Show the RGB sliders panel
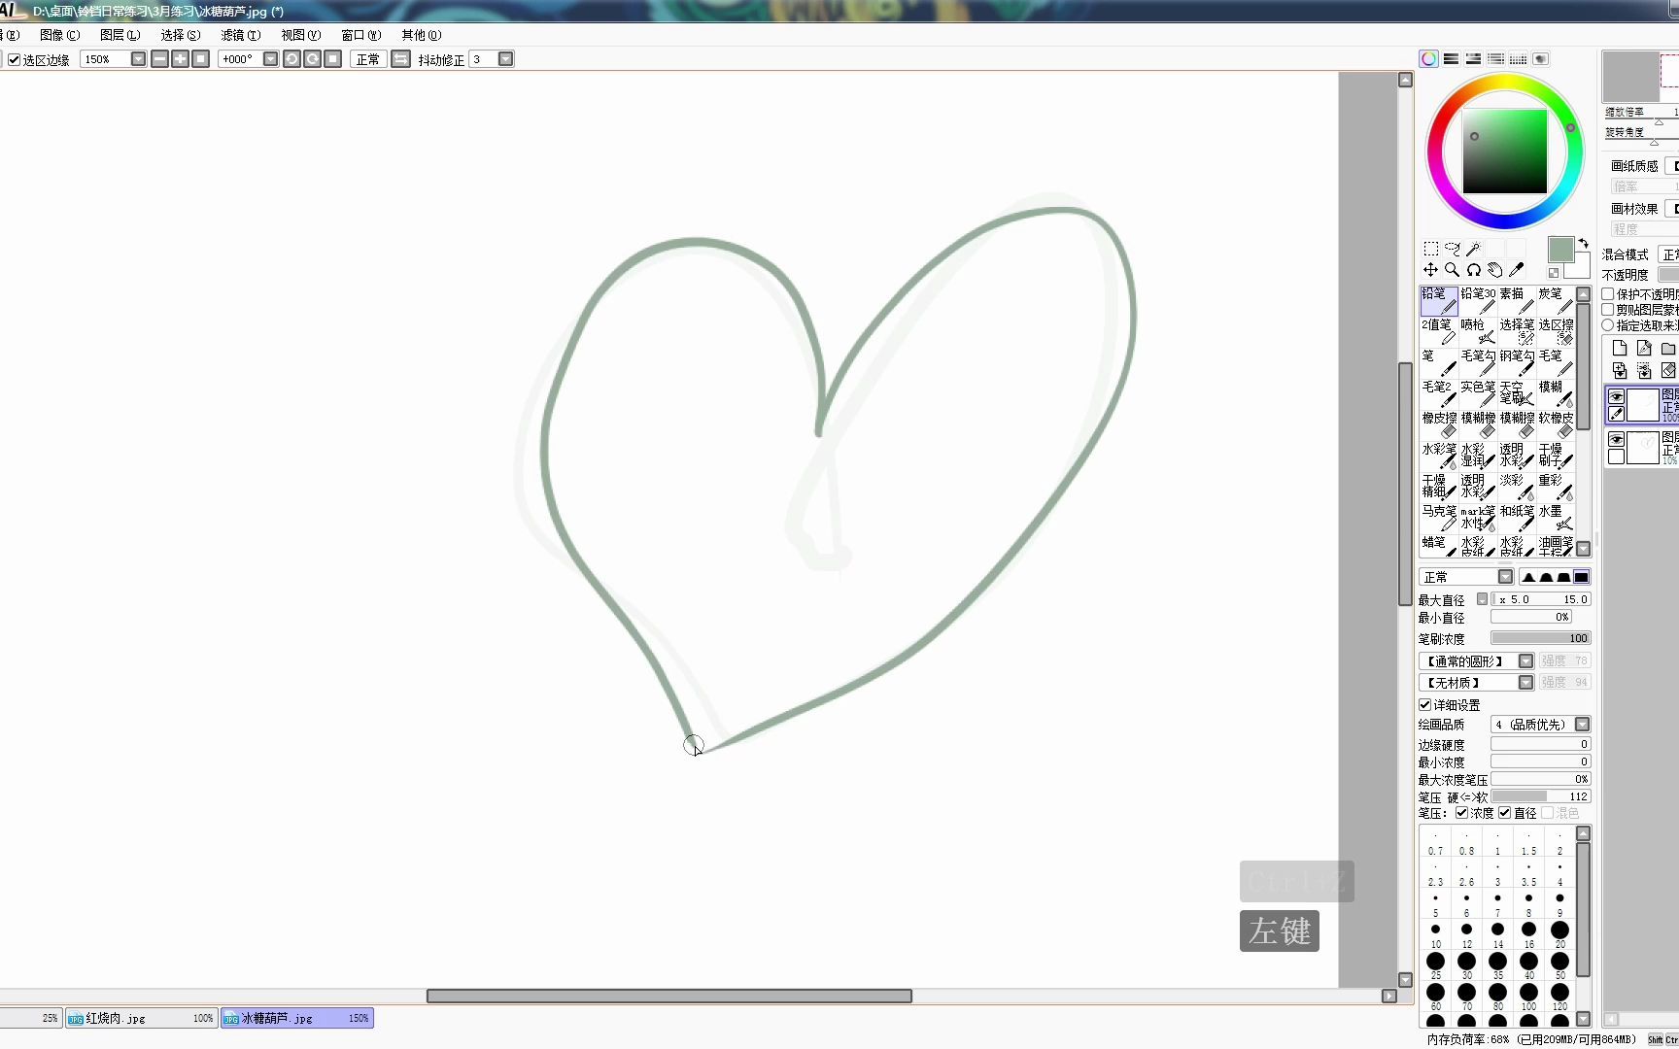Screen dimensions: 1679x1049 (x=1451, y=59)
